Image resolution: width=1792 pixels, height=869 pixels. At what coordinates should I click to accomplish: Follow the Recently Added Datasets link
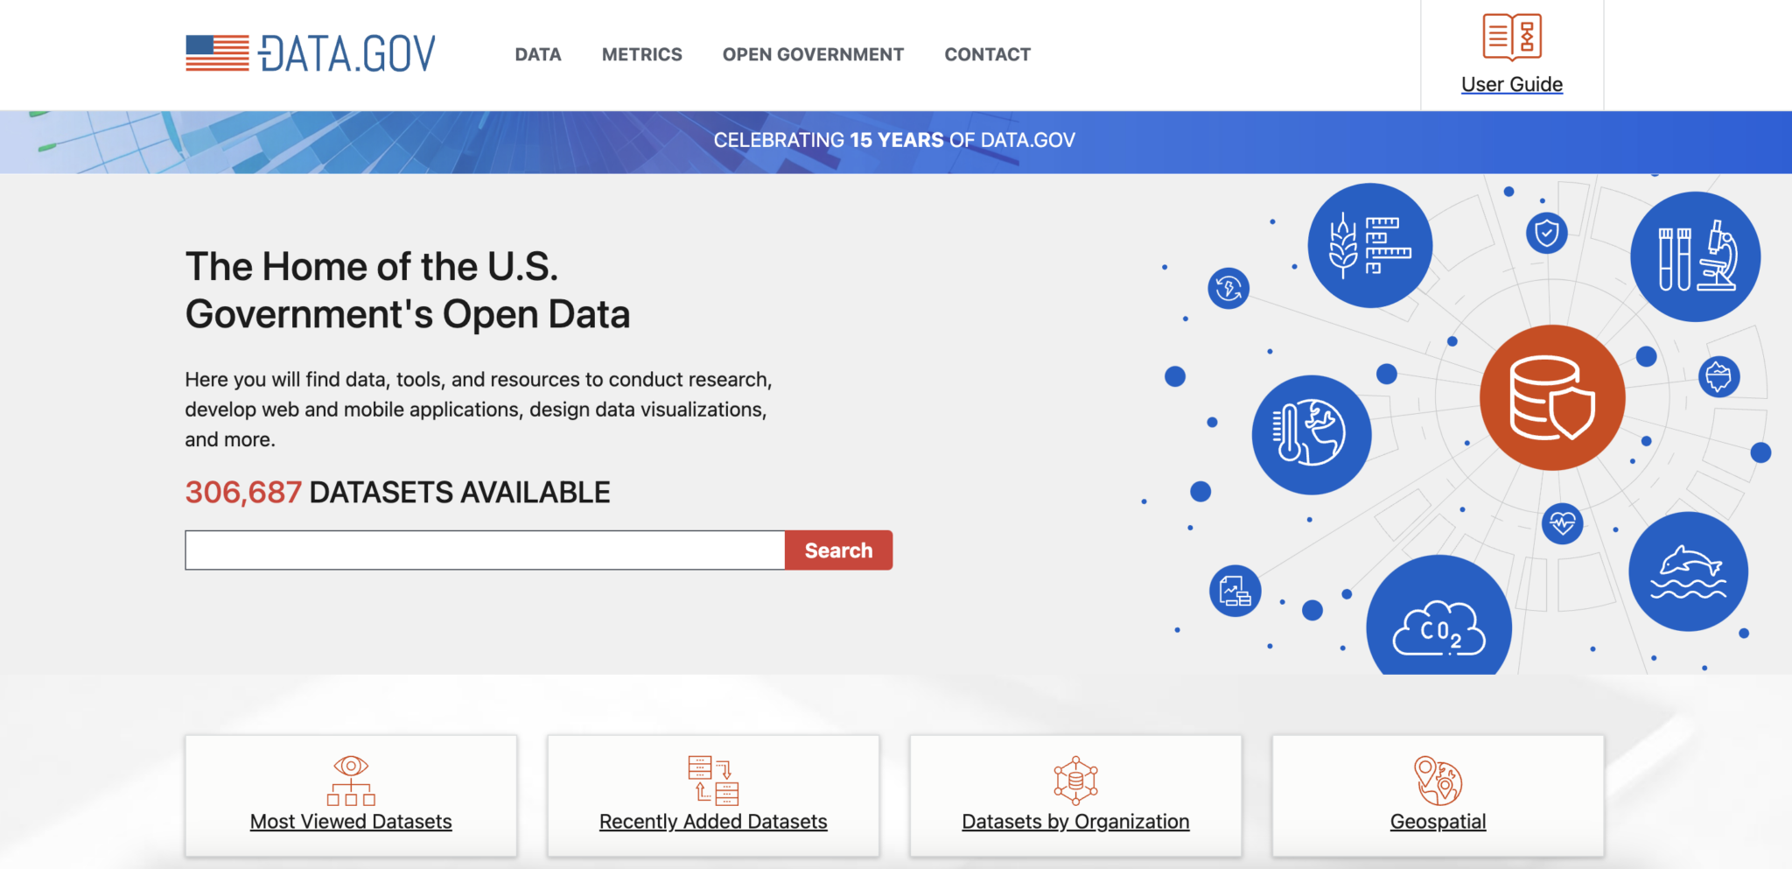pyautogui.click(x=712, y=821)
